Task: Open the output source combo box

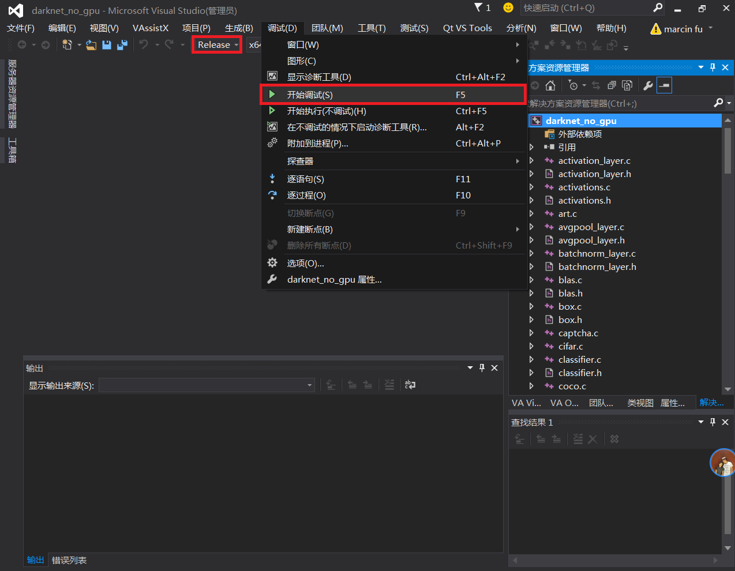Action: tap(207, 385)
